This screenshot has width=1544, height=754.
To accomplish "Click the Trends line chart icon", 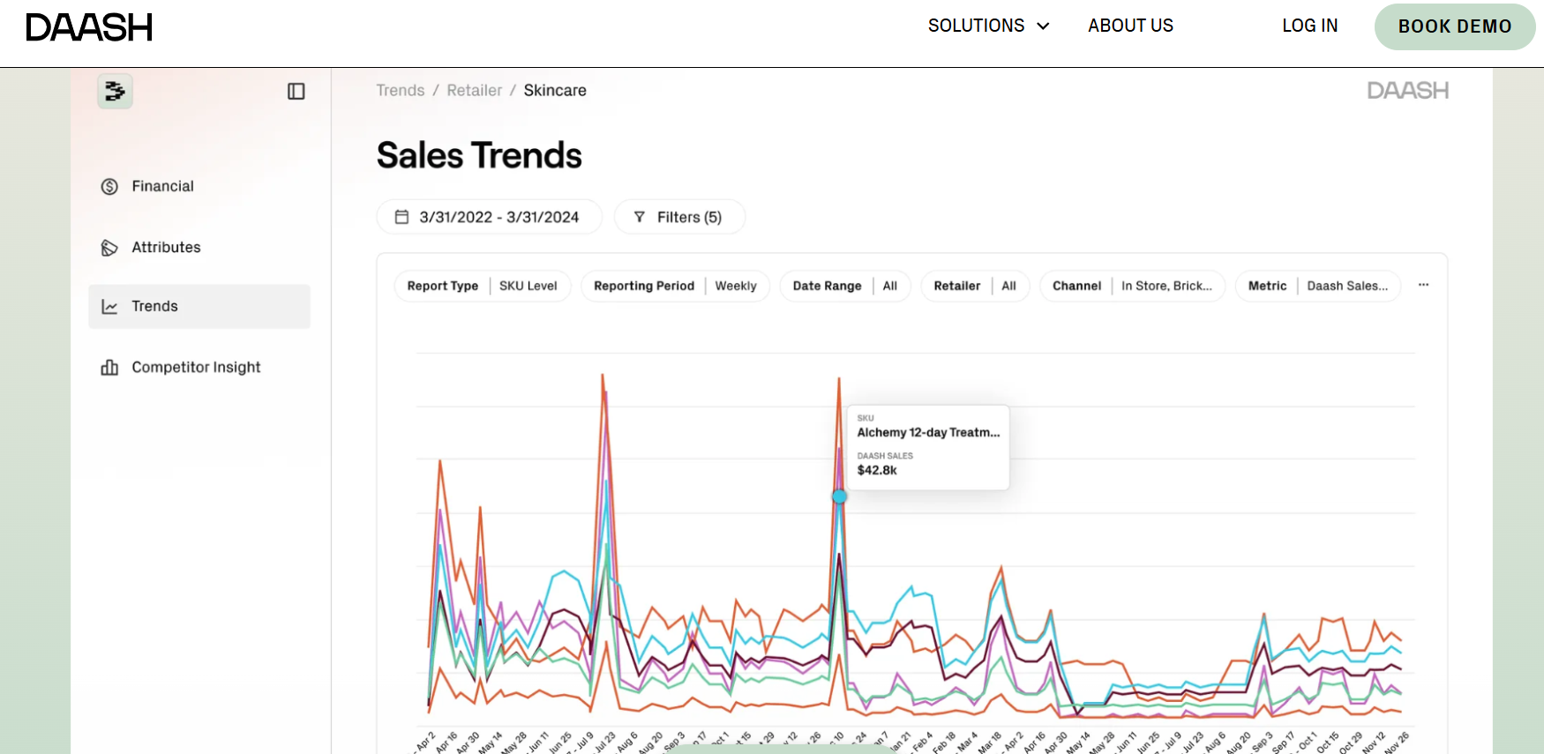I will click(x=109, y=307).
